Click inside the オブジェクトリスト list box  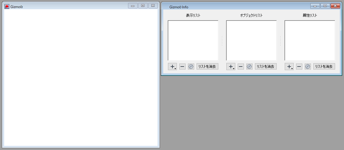click(251, 40)
